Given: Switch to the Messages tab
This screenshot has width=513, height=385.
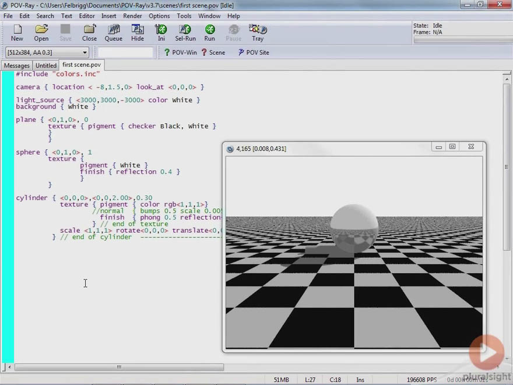Looking at the screenshot, I should pos(17,65).
